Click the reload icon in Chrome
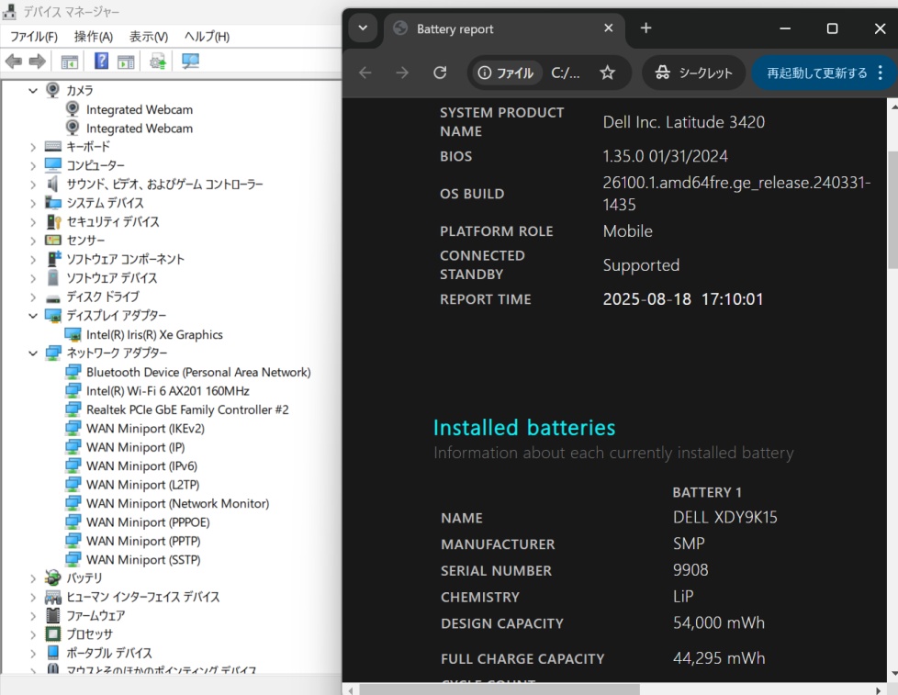 (x=440, y=73)
